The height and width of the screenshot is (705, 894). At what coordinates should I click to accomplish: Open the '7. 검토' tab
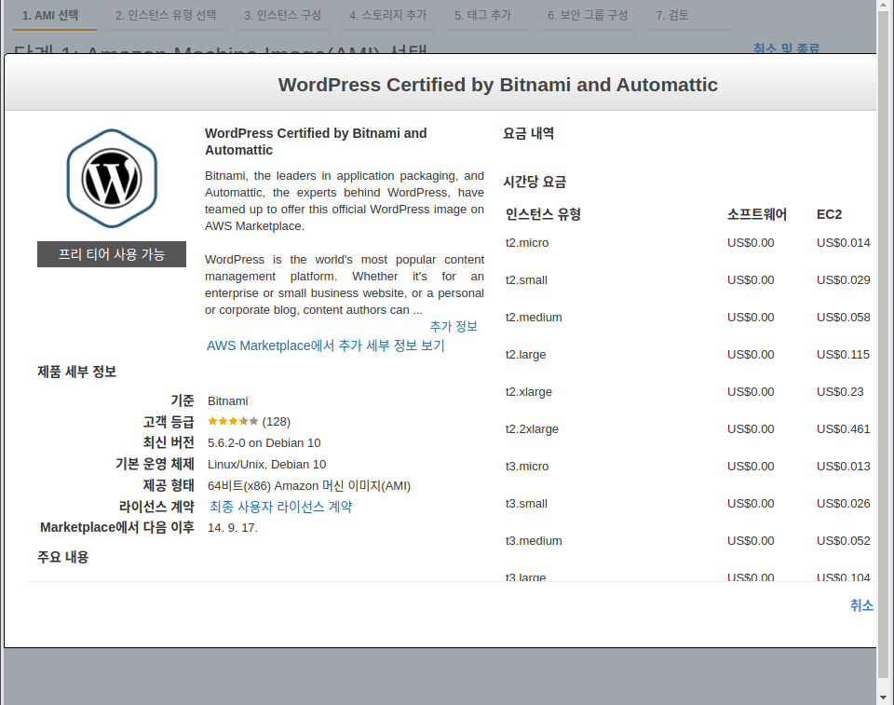tap(672, 16)
